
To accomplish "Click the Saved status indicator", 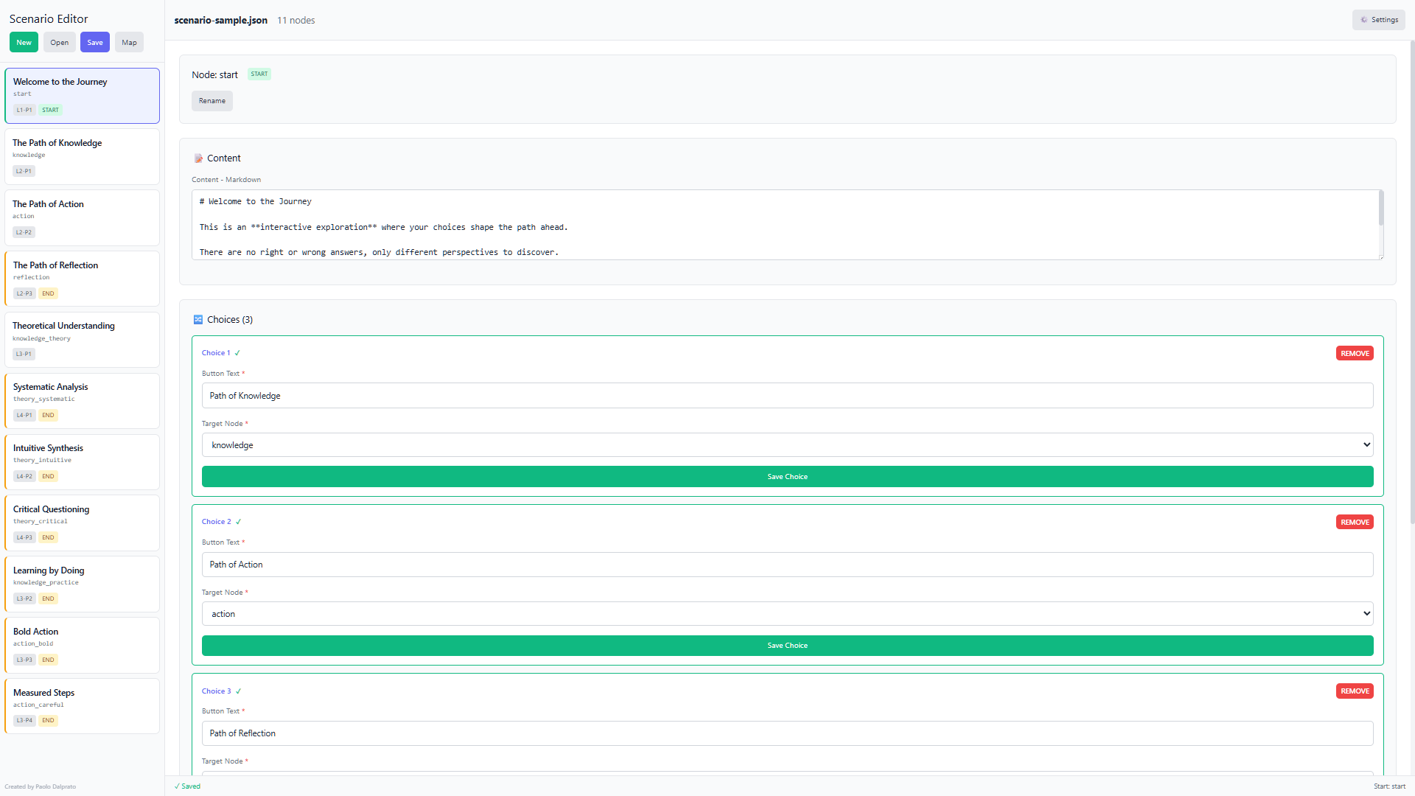I will 187,786.
